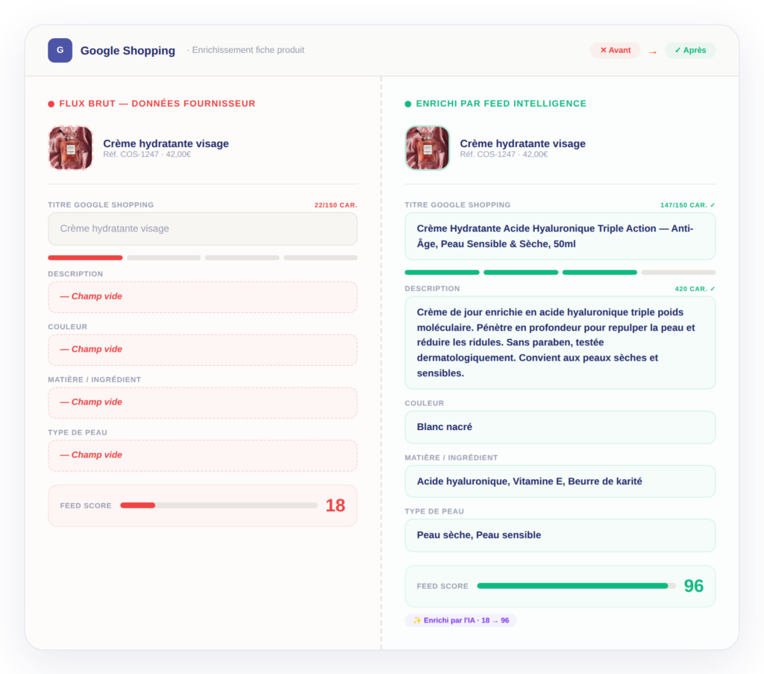
Task: Click the green feed score bar showing 96
Action: coord(575,586)
